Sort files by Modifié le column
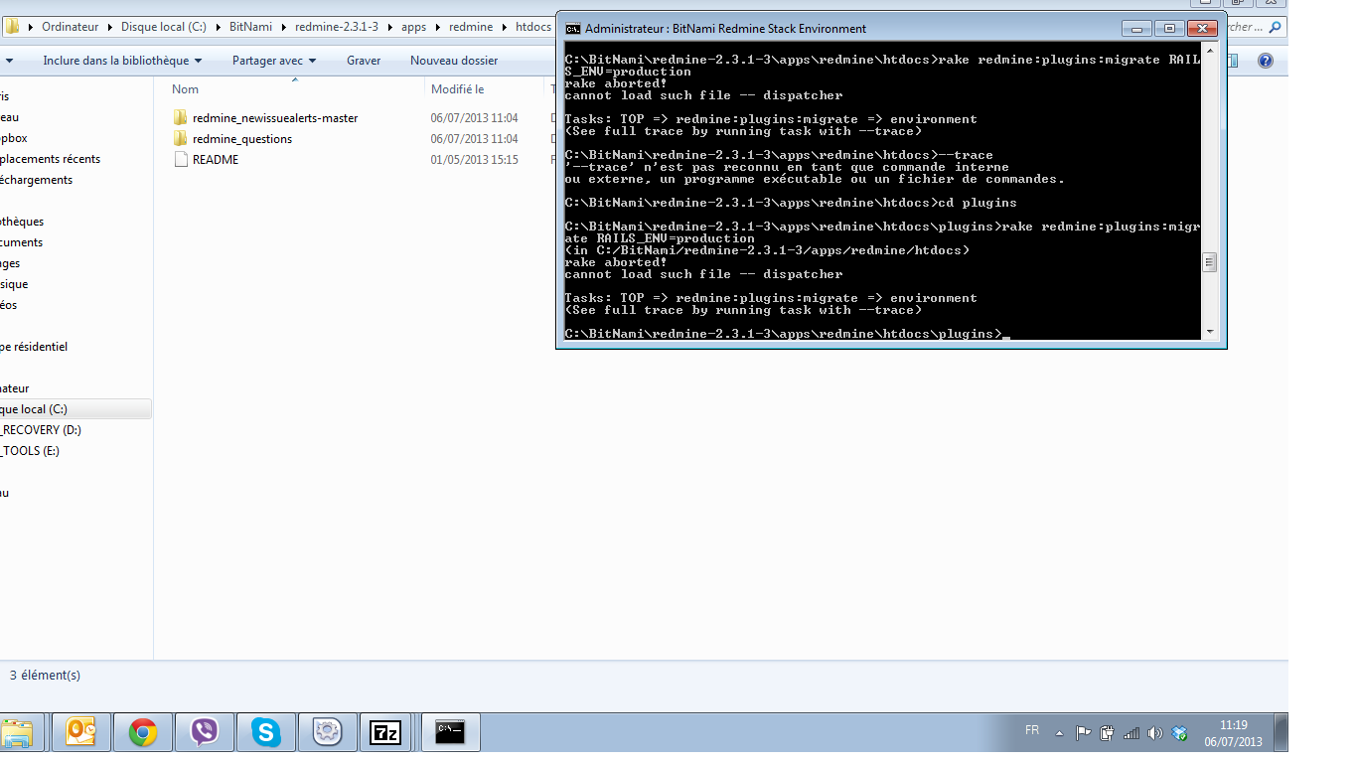Viewport: 1357px width, 763px height. click(x=458, y=89)
